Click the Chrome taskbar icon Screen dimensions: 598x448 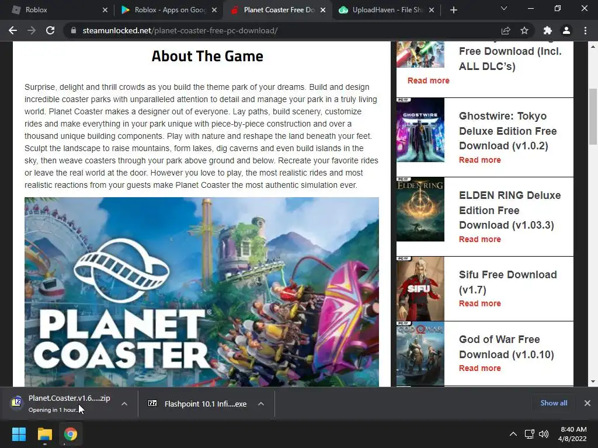71,434
